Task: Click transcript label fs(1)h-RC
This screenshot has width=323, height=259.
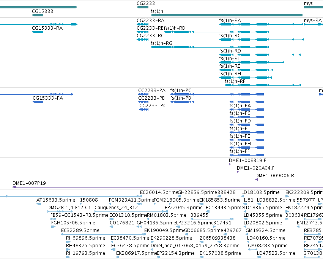Action: [230, 36]
